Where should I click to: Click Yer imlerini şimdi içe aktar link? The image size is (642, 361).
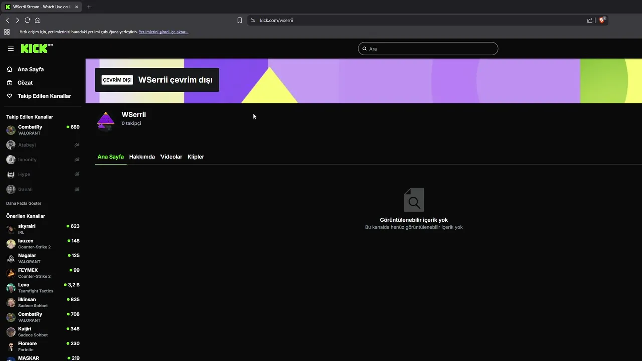tap(164, 32)
